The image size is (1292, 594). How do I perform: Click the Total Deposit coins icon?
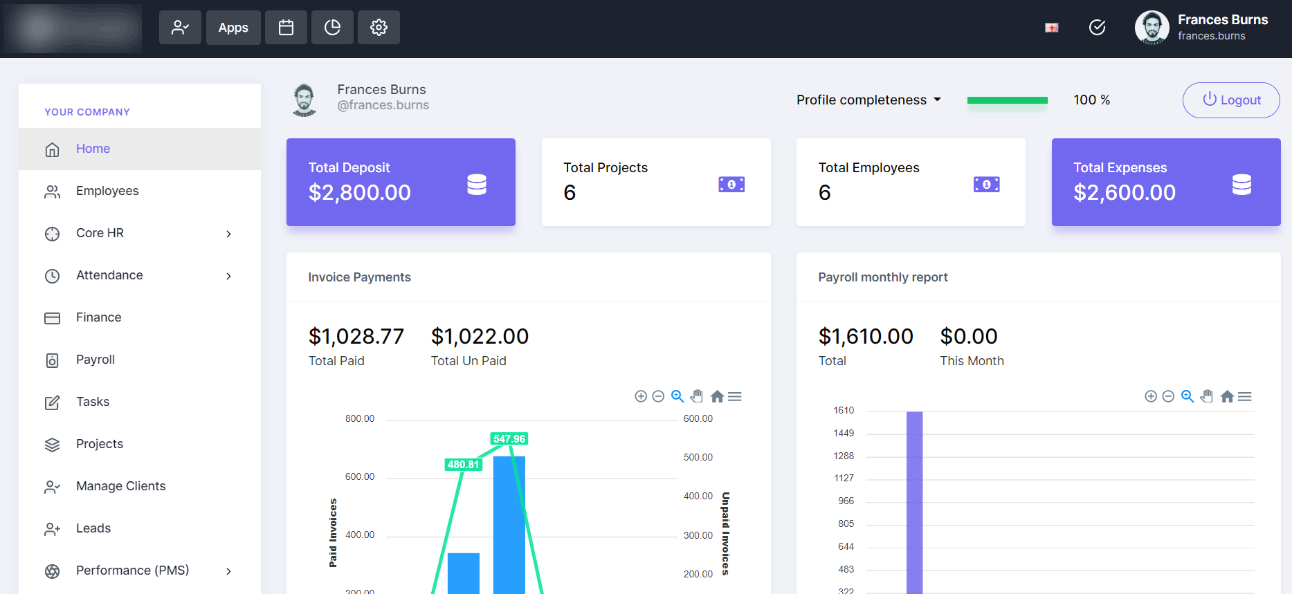point(477,184)
